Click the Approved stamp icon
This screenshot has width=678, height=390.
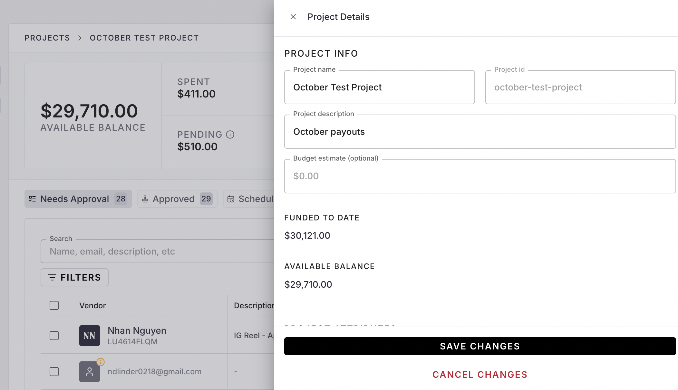coord(145,199)
